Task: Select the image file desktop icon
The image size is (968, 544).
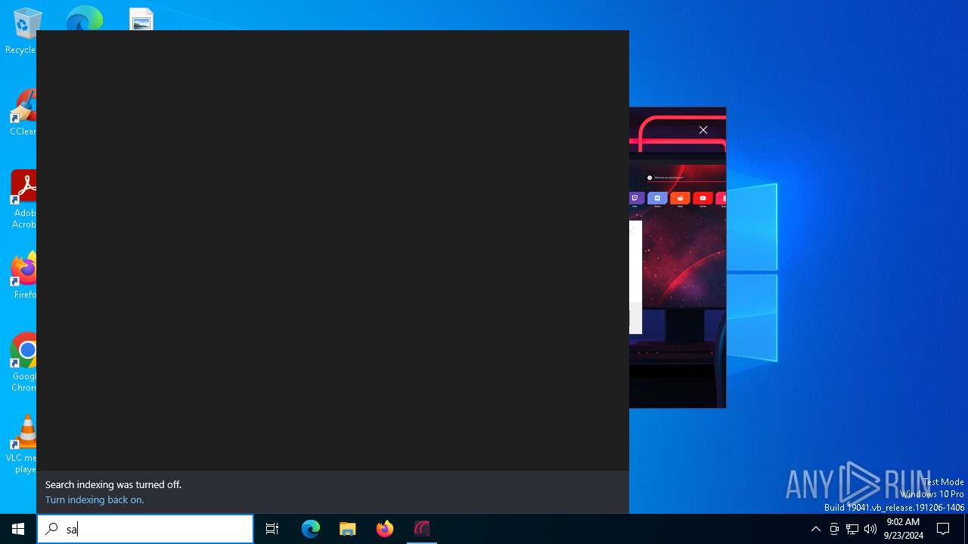Action: tap(141, 19)
